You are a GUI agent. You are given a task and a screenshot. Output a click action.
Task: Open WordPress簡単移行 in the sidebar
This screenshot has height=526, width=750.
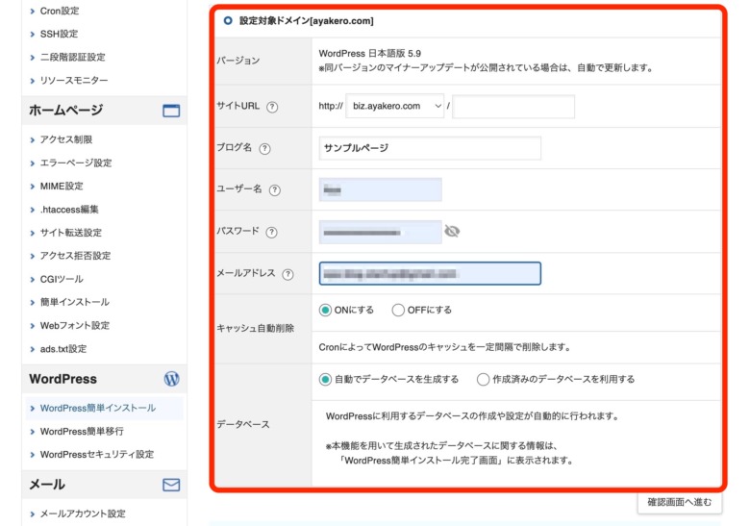click(x=82, y=432)
